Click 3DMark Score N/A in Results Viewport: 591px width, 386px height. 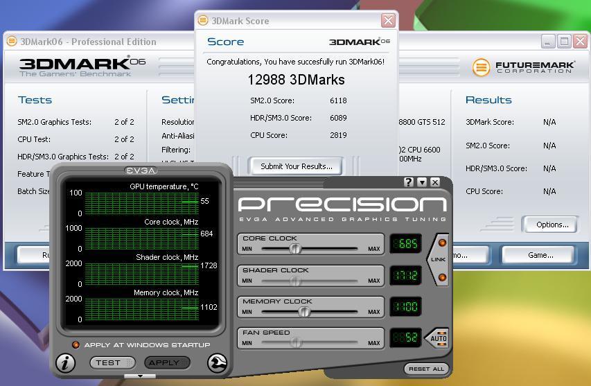coord(549,122)
